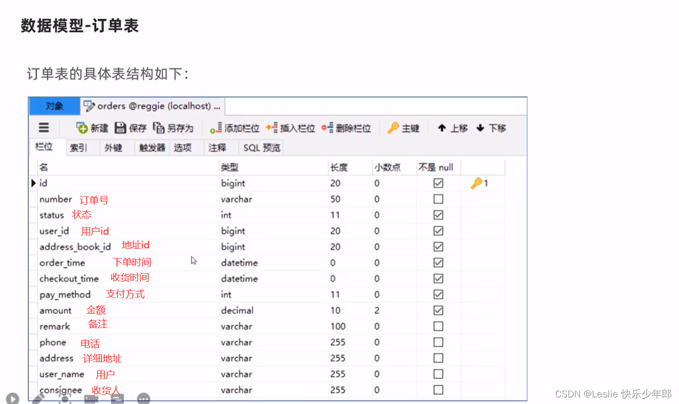Select the field name cell pay_method

pos(128,295)
